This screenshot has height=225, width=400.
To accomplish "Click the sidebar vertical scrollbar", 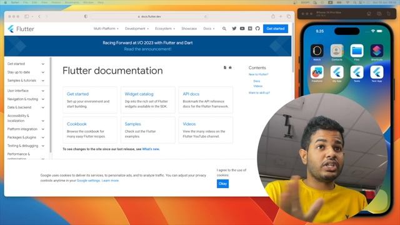I will point(51,105).
